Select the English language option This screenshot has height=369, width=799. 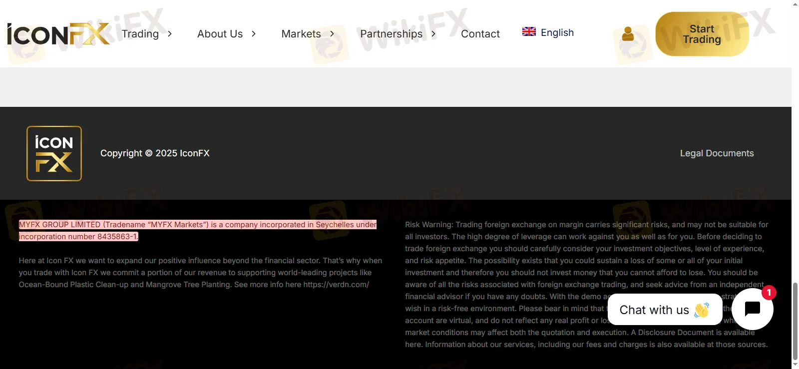[557, 32]
